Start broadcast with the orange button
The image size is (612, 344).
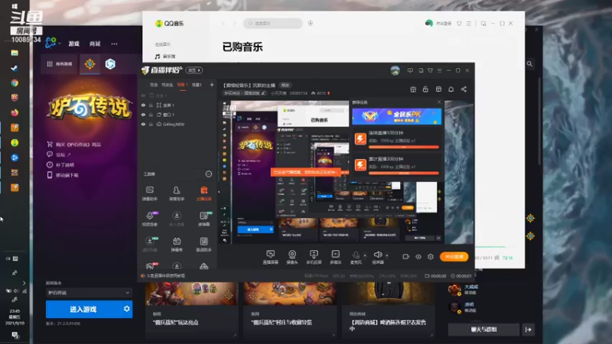pos(454,257)
